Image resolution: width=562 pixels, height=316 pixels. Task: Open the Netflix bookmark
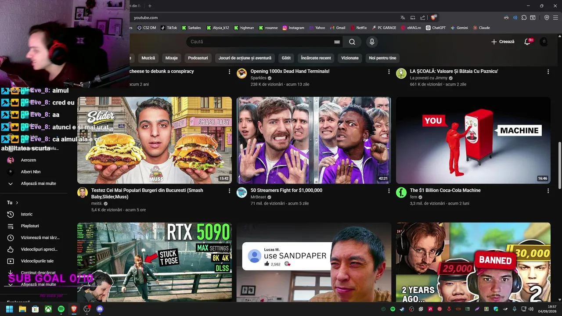point(358,28)
